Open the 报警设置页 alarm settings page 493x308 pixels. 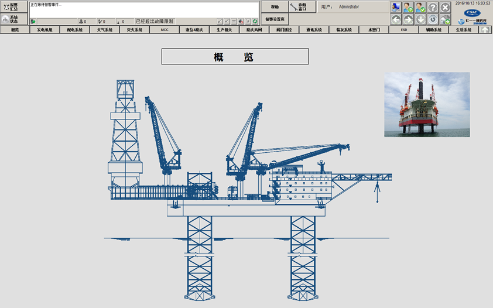click(x=275, y=19)
